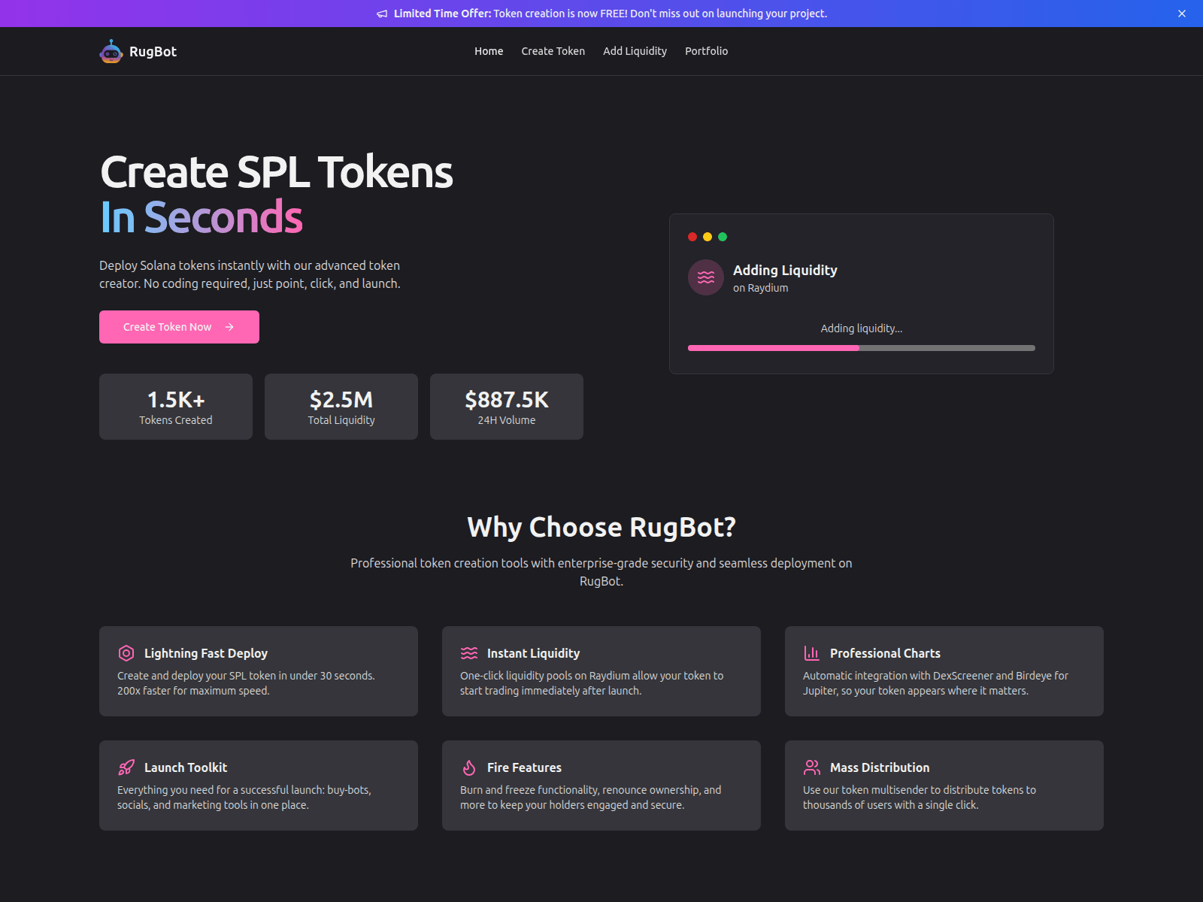This screenshot has height=902, width=1203.
Task: Click the Mass Distribution users icon
Action: (x=812, y=767)
